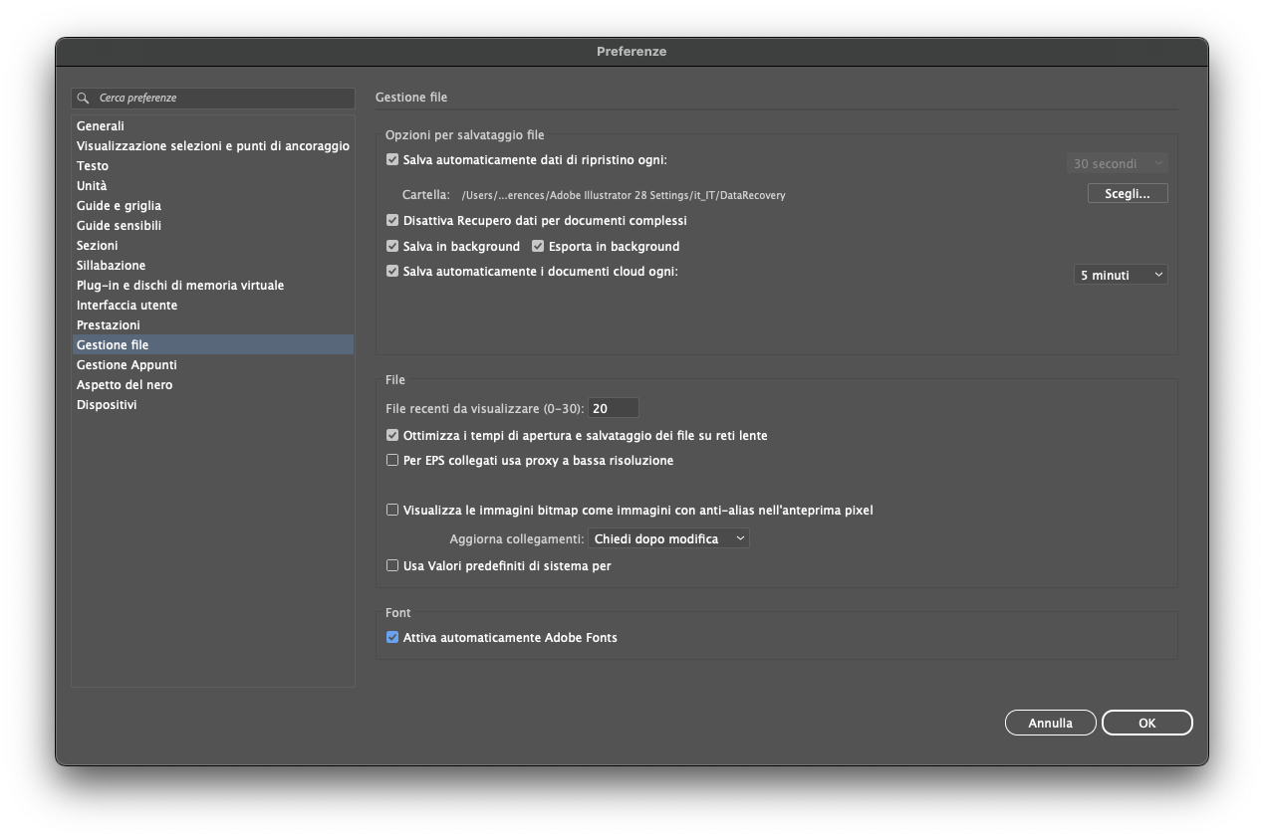Uncheck Disattiva Recupero dati per documenti complessi
Screen dimensions: 1264x839
392,221
